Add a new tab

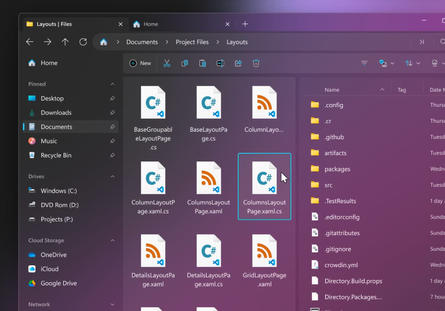pos(245,24)
